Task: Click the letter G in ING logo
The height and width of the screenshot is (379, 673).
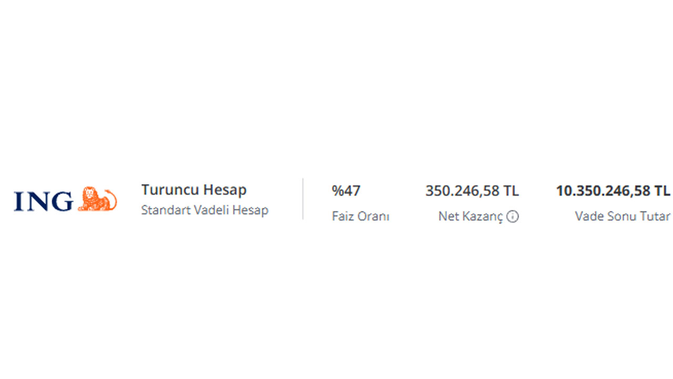Action: click(x=63, y=202)
